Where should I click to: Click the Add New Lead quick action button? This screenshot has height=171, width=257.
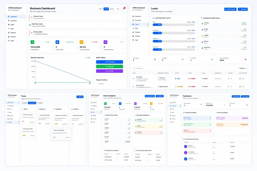click(x=109, y=62)
